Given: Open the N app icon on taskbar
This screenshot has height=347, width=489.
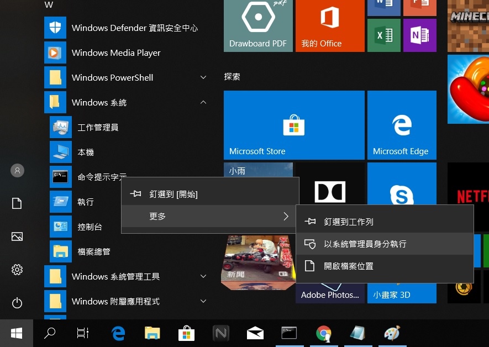Looking at the screenshot, I should point(221,333).
